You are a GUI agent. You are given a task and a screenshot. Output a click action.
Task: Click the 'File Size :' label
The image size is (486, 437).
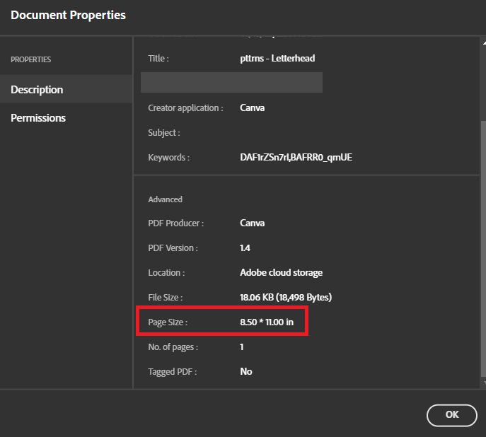(x=166, y=297)
